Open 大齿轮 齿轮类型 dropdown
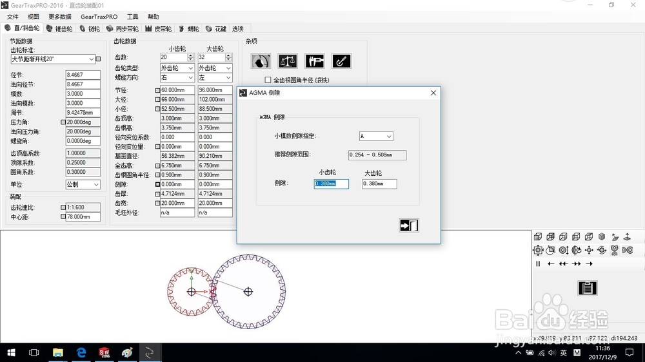645x362 pixels. (215, 68)
